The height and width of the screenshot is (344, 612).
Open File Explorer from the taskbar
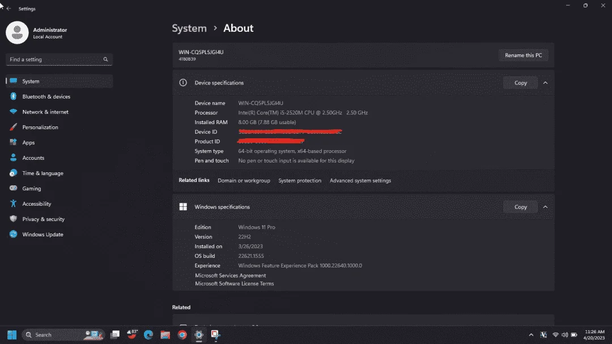[x=165, y=334]
